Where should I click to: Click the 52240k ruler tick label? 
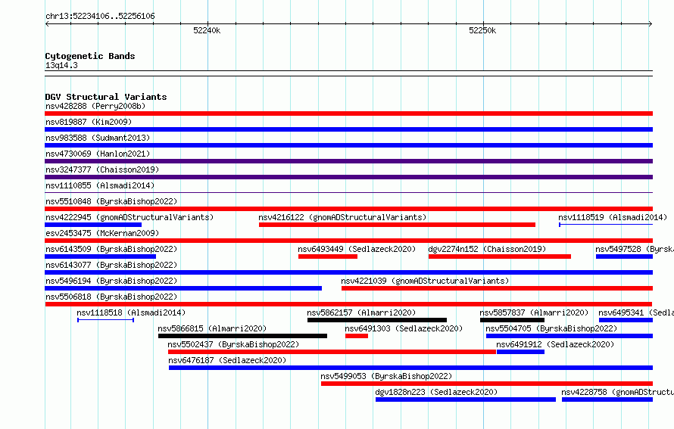pyautogui.click(x=207, y=30)
